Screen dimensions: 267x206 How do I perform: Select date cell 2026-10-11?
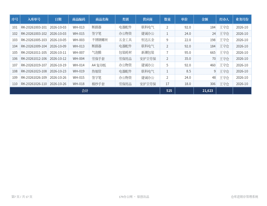coord(58,53)
